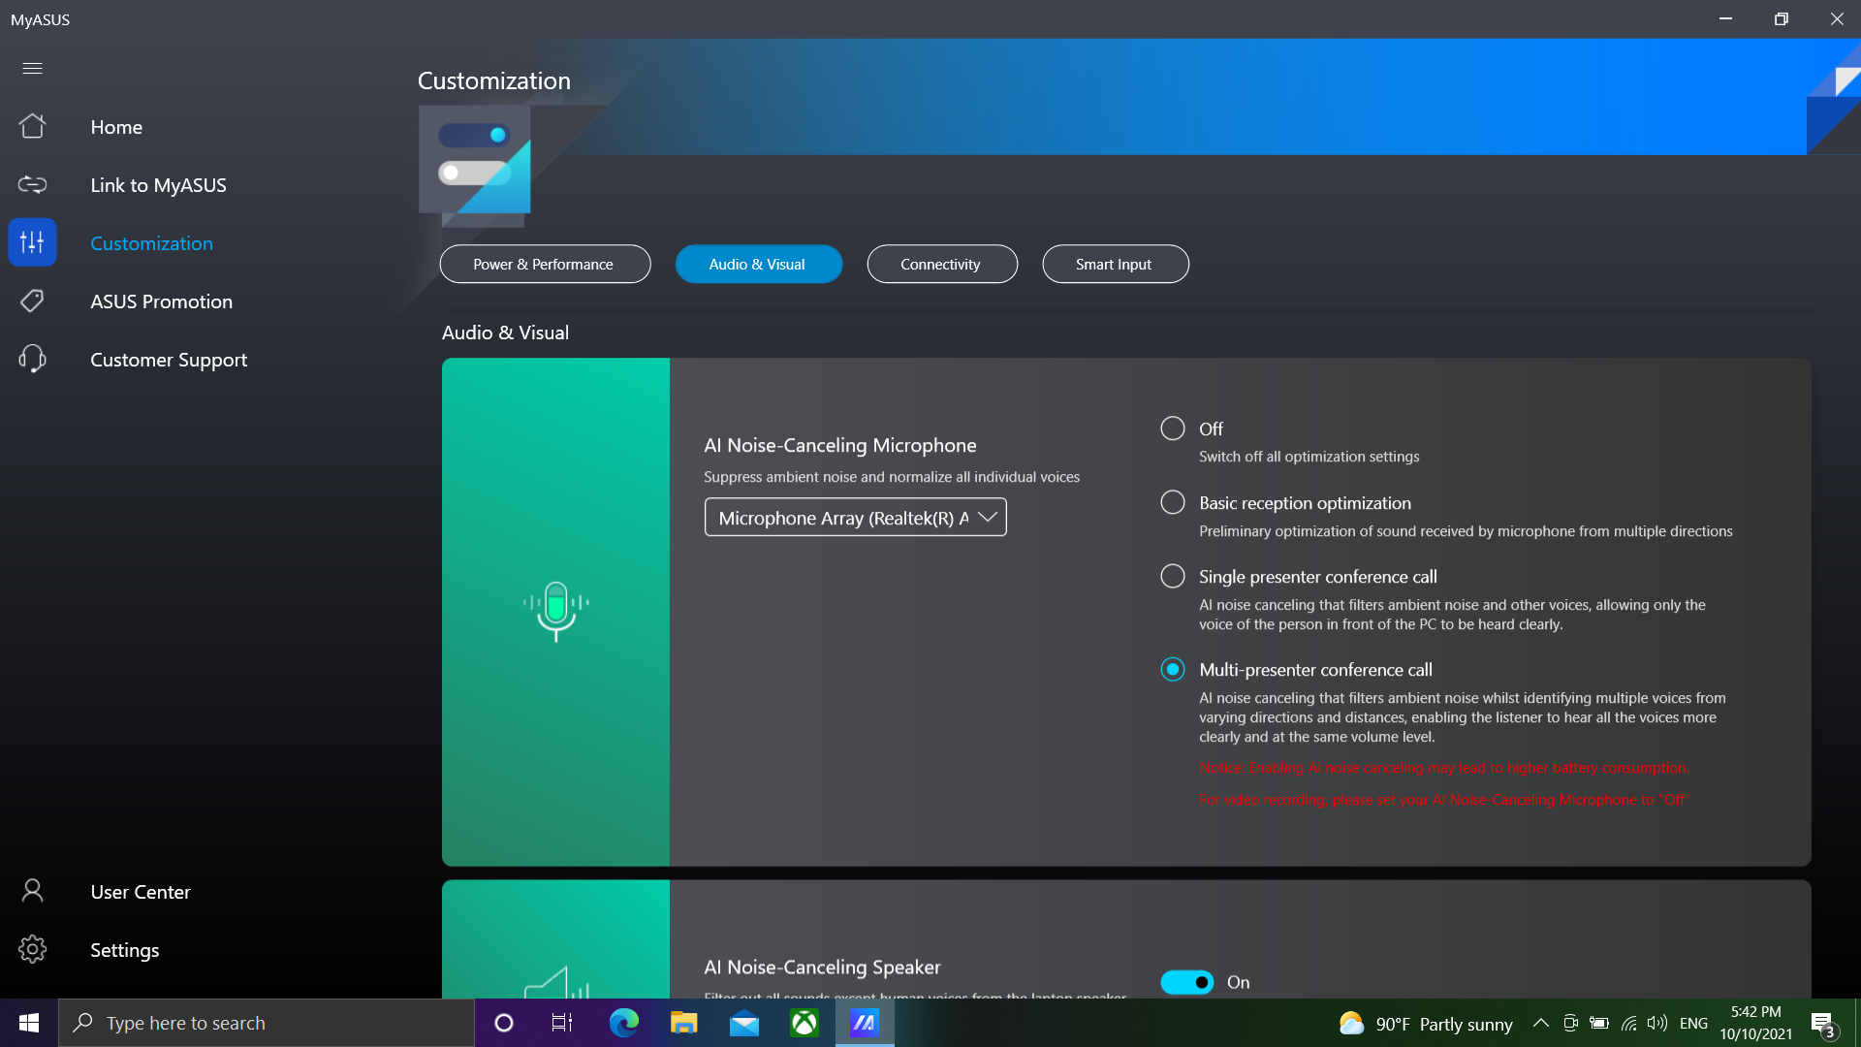Image resolution: width=1861 pixels, height=1047 pixels.
Task: Switch to the Power & Performance tab
Action: tap(545, 264)
